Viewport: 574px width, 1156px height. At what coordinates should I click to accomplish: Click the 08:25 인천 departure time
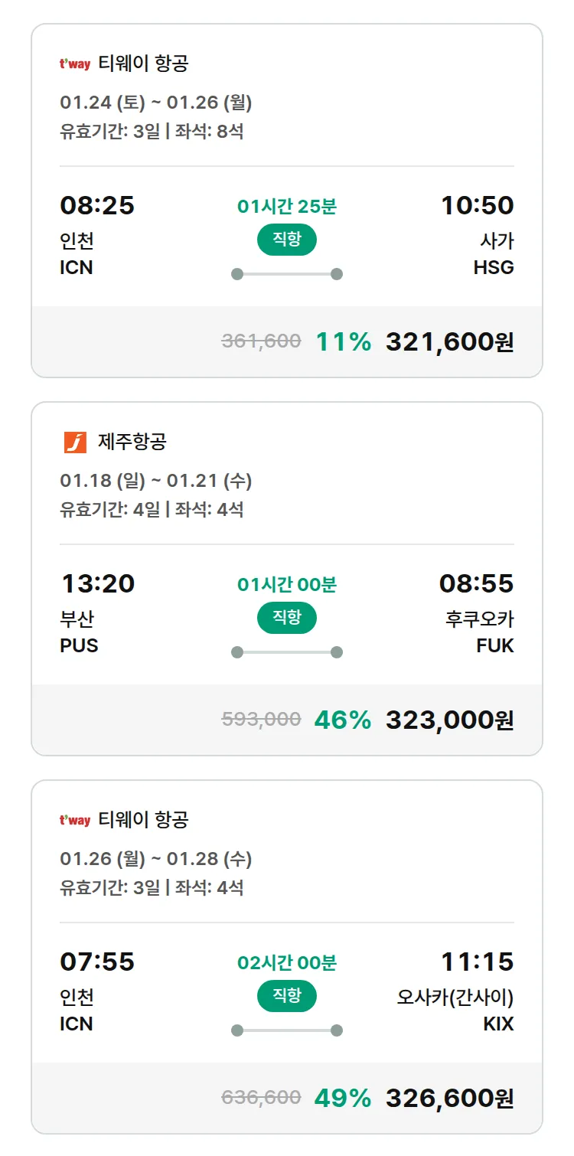click(97, 206)
